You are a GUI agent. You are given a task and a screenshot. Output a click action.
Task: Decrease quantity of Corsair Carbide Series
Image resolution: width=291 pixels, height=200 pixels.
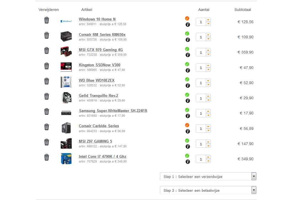(x=208, y=130)
